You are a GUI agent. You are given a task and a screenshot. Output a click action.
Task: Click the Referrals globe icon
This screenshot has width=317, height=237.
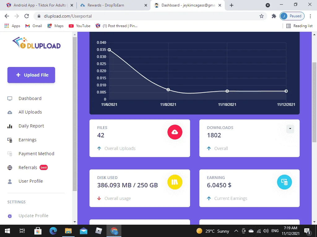point(10,168)
